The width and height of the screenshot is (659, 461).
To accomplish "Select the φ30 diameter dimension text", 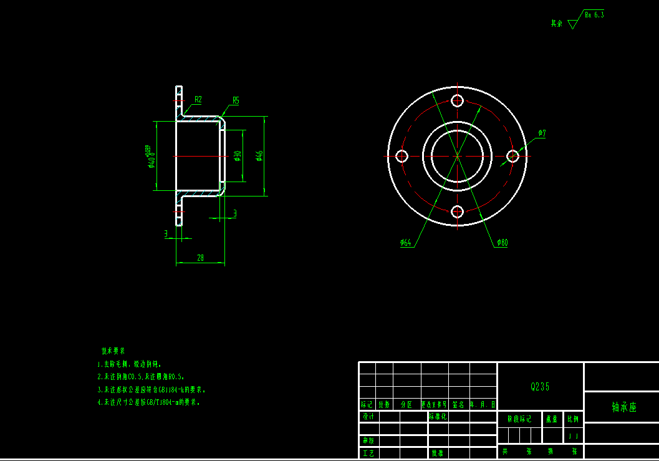I will [x=238, y=156].
